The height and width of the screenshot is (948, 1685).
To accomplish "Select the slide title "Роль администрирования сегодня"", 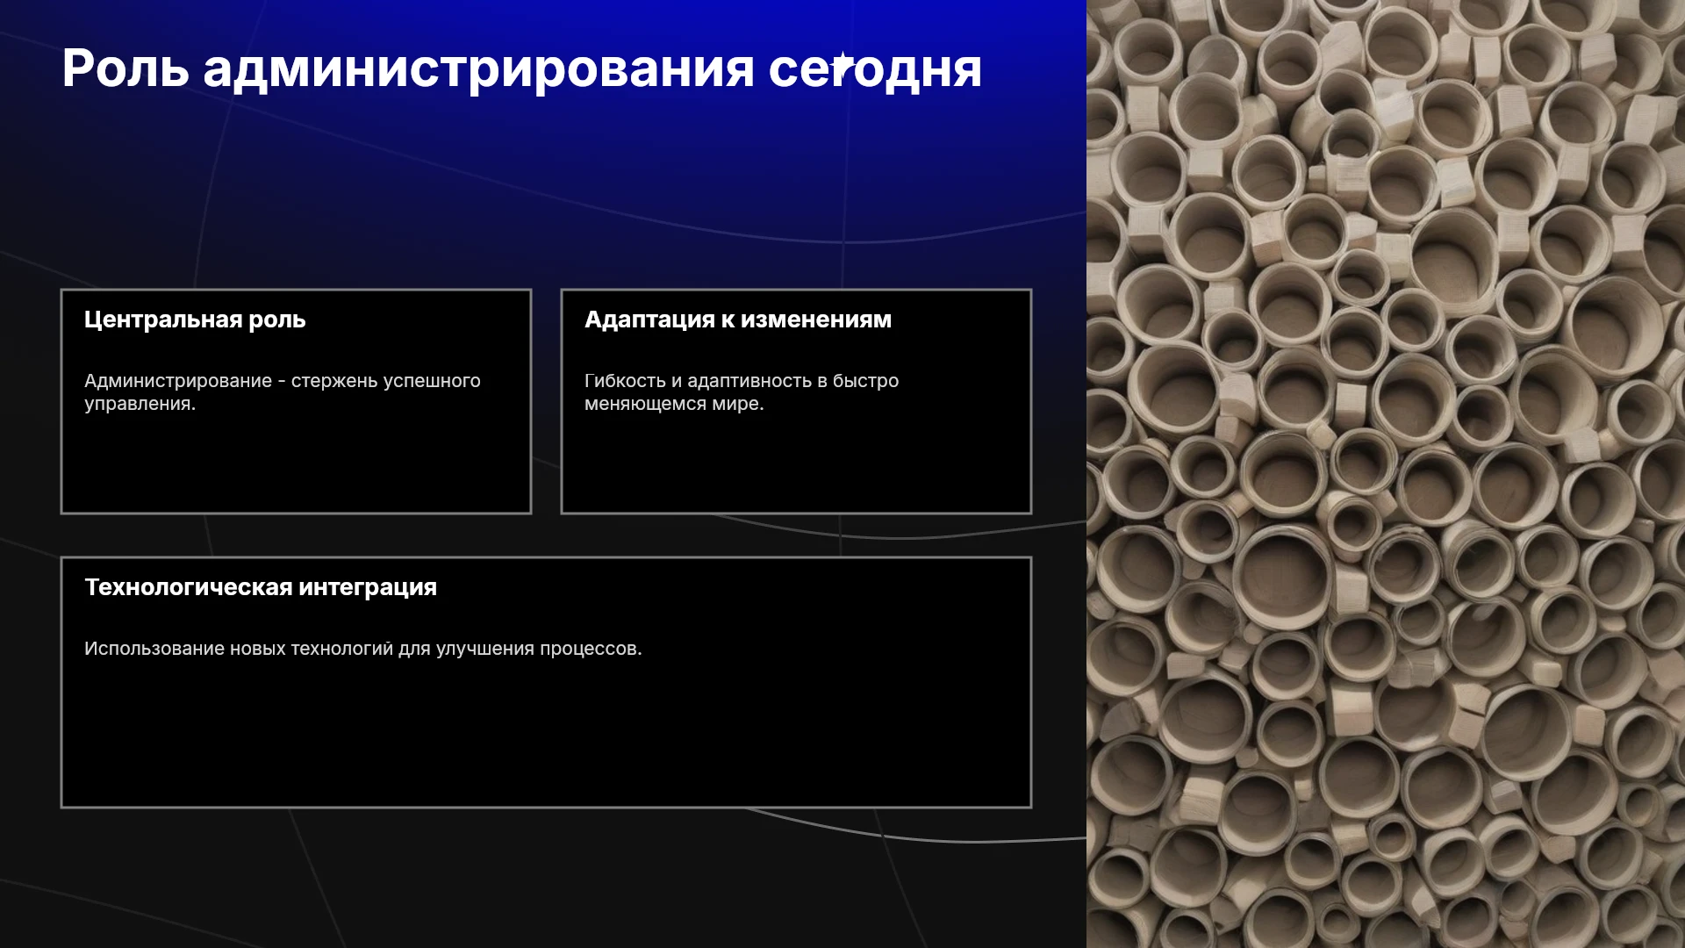I will pyautogui.click(x=522, y=68).
